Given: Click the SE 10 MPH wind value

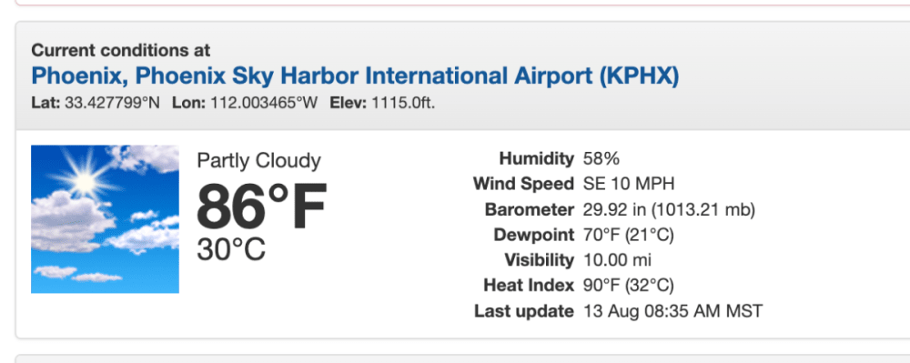Looking at the screenshot, I should coord(629,184).
